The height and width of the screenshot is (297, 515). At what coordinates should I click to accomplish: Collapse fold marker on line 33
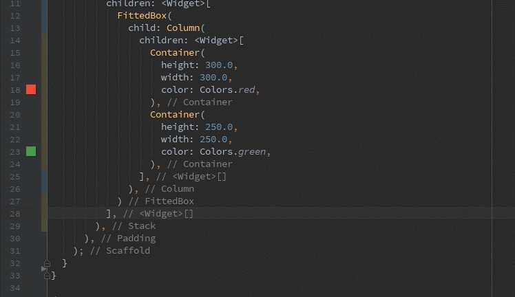[x=47, y=276]
